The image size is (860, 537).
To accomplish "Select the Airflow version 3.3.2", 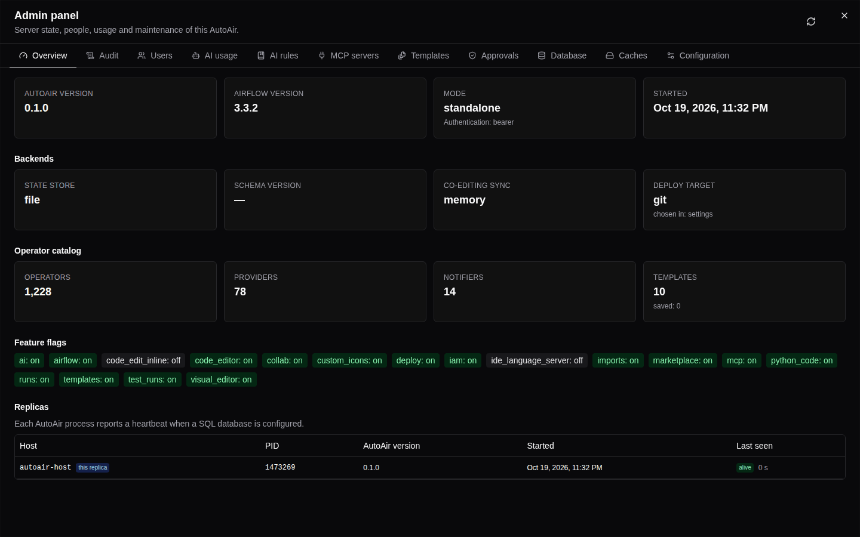I will point(246,108).
